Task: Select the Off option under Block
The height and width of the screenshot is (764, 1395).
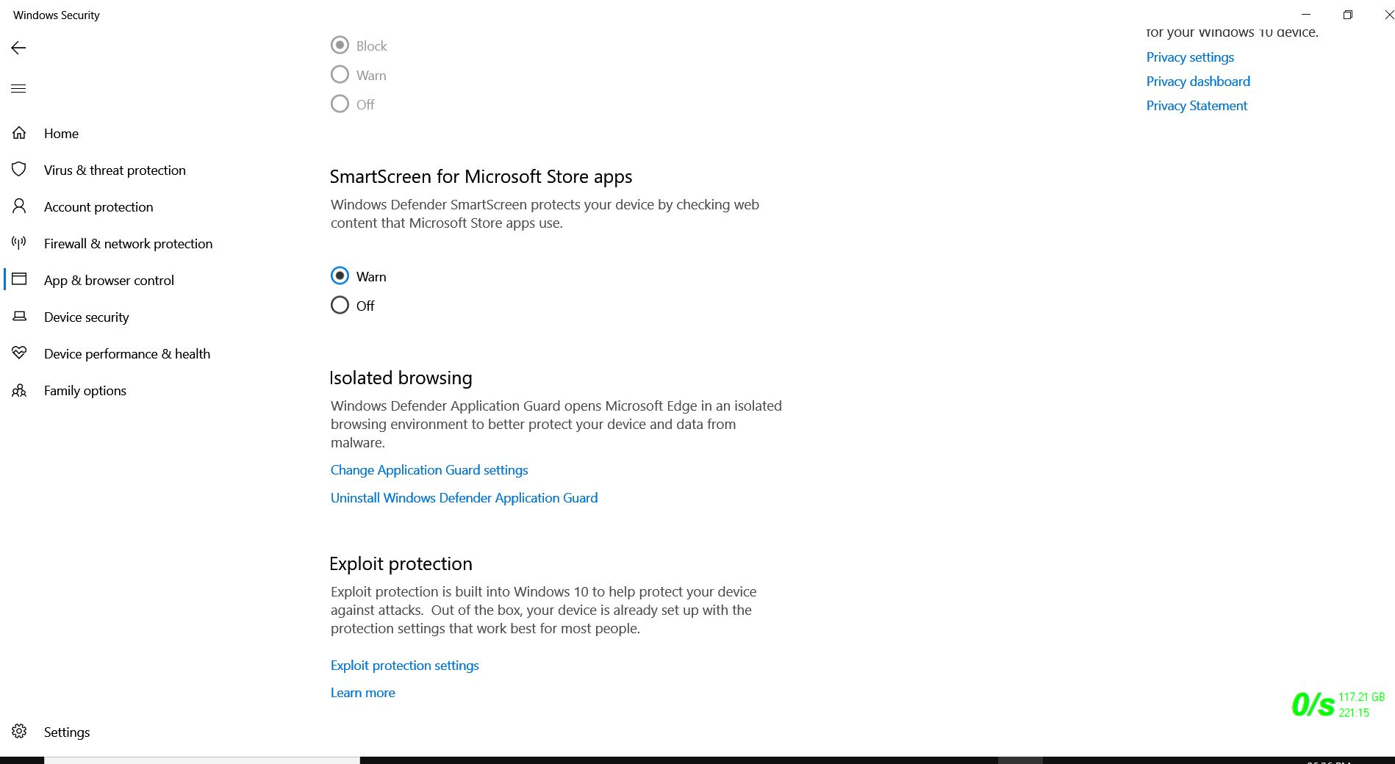Action: [340, 104]
